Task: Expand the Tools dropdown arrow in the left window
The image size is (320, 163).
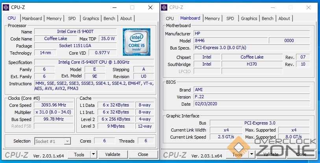Action: point(93,154)
